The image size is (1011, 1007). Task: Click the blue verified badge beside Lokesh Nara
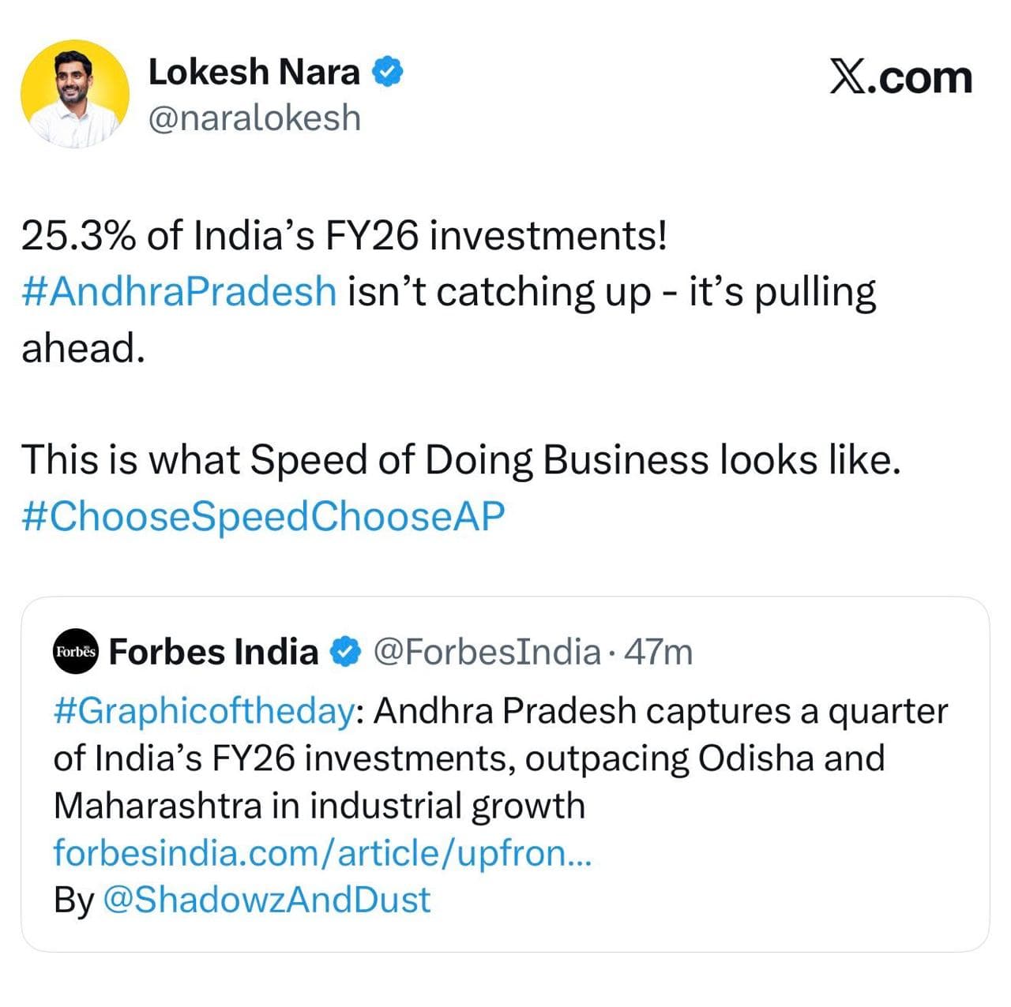(388, 71)
